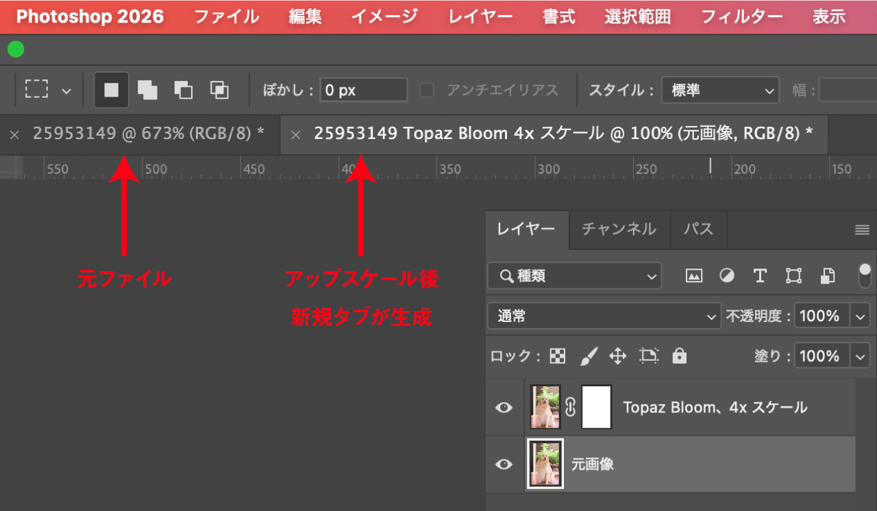This screenshot has height=511, width=877.
Task: Enable the アンチエイリアス checkbox
Action: click(426, 90)
